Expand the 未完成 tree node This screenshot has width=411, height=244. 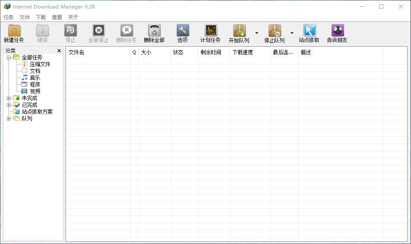pos(9,98)
